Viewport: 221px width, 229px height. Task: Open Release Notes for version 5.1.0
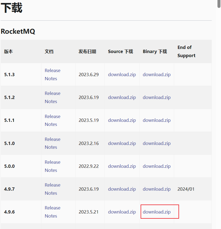pyautogui.click(x=52, y=143)
